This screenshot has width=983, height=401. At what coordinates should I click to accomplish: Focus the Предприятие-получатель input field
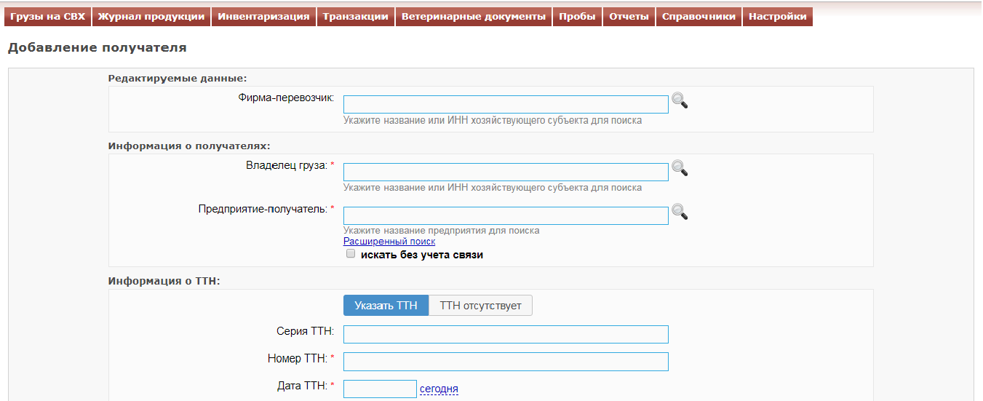point(506,215)
